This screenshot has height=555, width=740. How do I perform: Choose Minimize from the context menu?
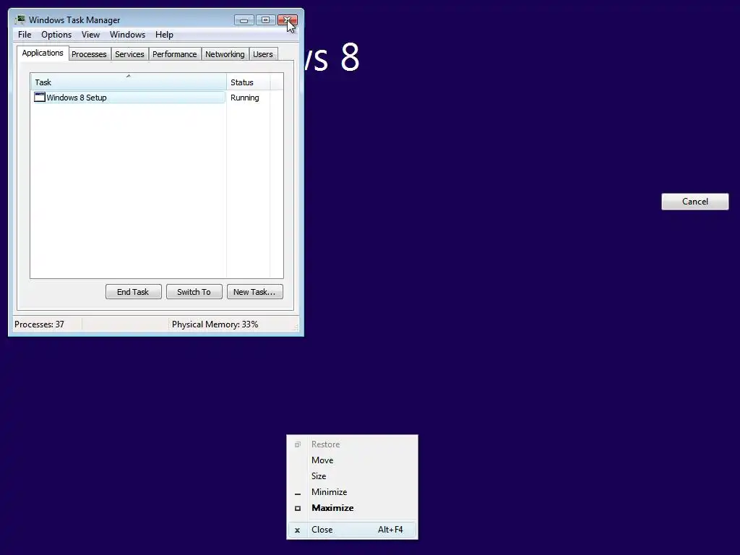[x=352, y=491]
